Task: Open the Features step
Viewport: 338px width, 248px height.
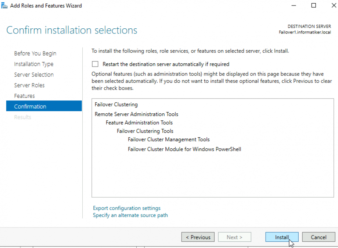Action: click(24, 96)
